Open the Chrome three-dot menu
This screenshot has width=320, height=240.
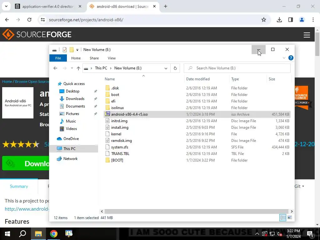pyautogui.click(x=313, y=20)
